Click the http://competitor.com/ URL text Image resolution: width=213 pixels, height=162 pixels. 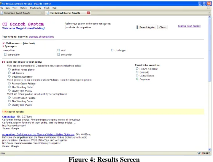[14, 125]
